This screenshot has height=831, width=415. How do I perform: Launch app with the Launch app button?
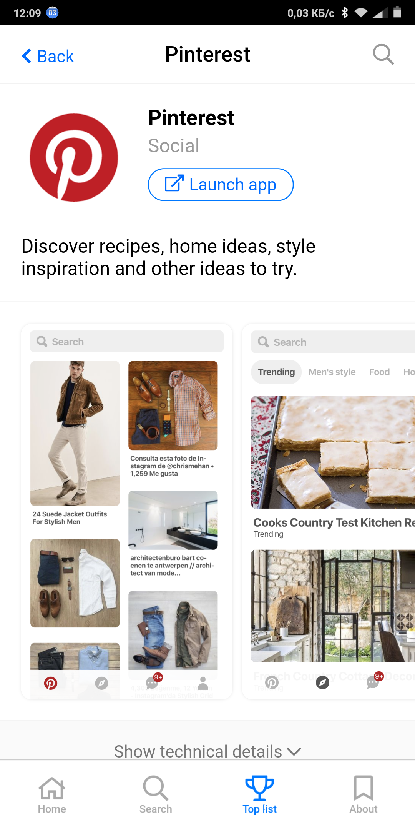(221, 185)
